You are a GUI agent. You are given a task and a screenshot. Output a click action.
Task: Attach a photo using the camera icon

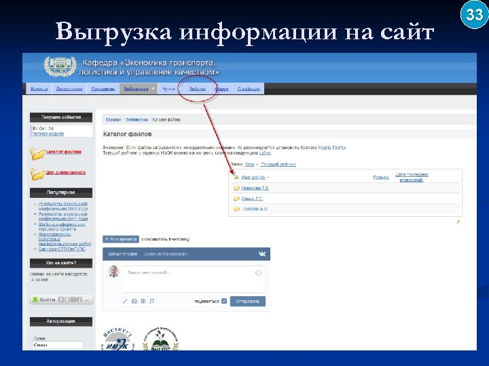pyautogui.click(x=134, y=301)
